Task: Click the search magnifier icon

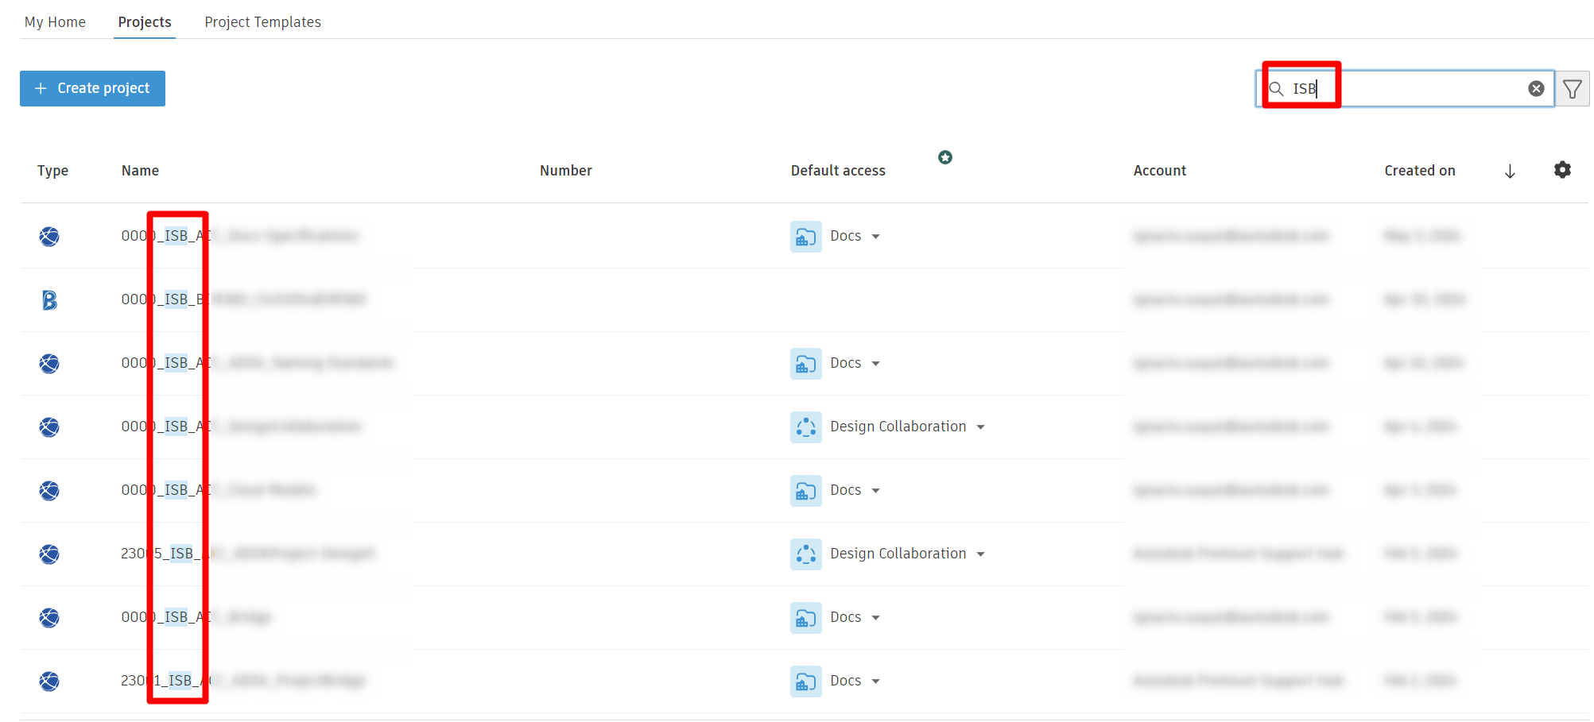Action: tap(1276, 89)
